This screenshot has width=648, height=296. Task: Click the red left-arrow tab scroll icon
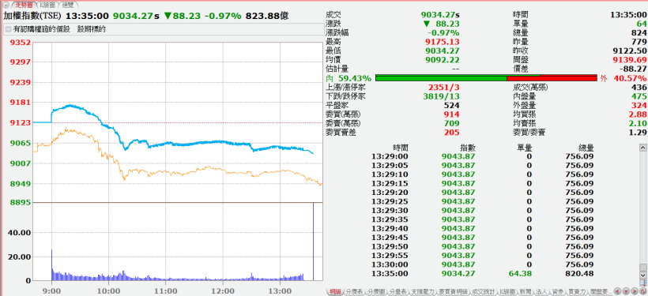coord(617,291)
